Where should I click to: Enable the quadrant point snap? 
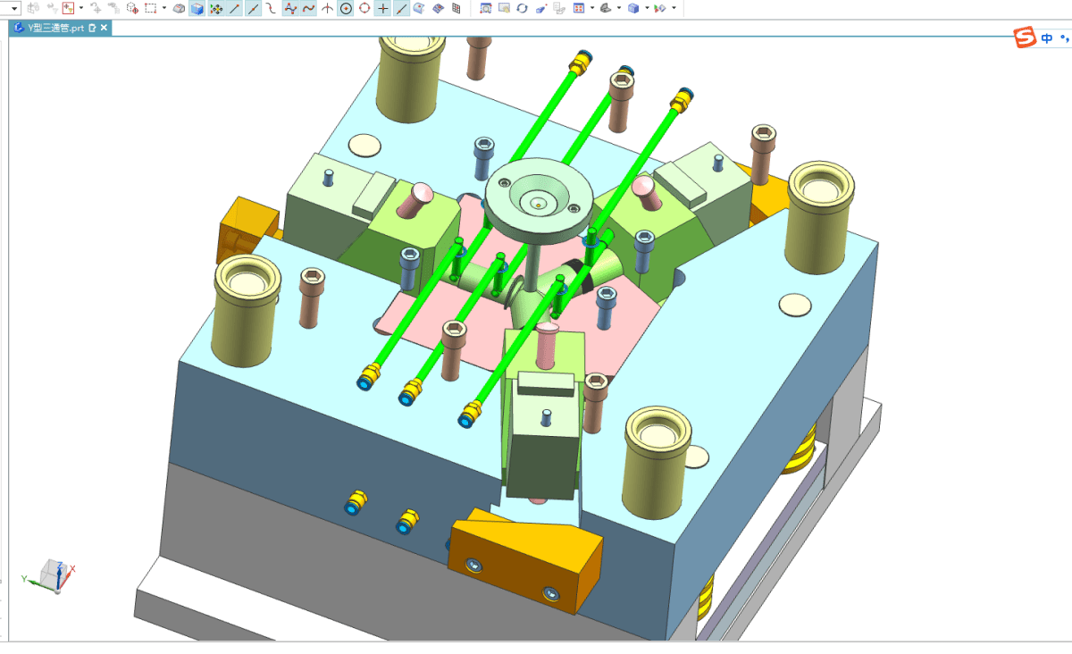coord(364,8)
